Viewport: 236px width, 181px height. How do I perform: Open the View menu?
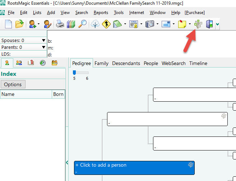click(65, 13)
